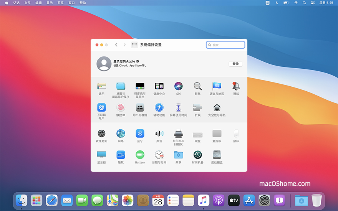Open Messages from the Dock
The width and height of the screenshot is (338, 211).
tap(97, 200)
